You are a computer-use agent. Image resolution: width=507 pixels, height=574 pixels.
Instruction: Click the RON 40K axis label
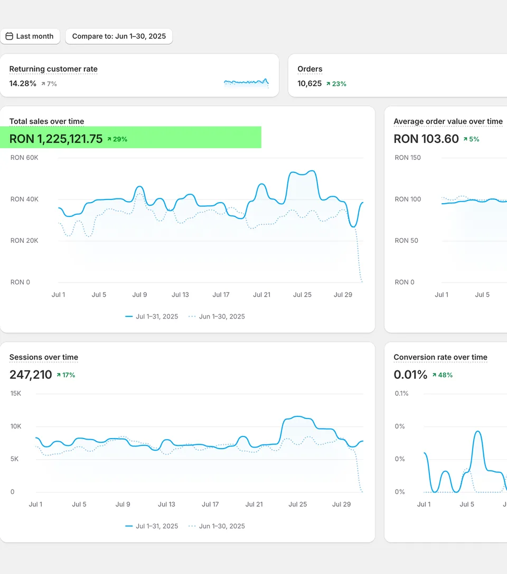click(x=24, y=199)
